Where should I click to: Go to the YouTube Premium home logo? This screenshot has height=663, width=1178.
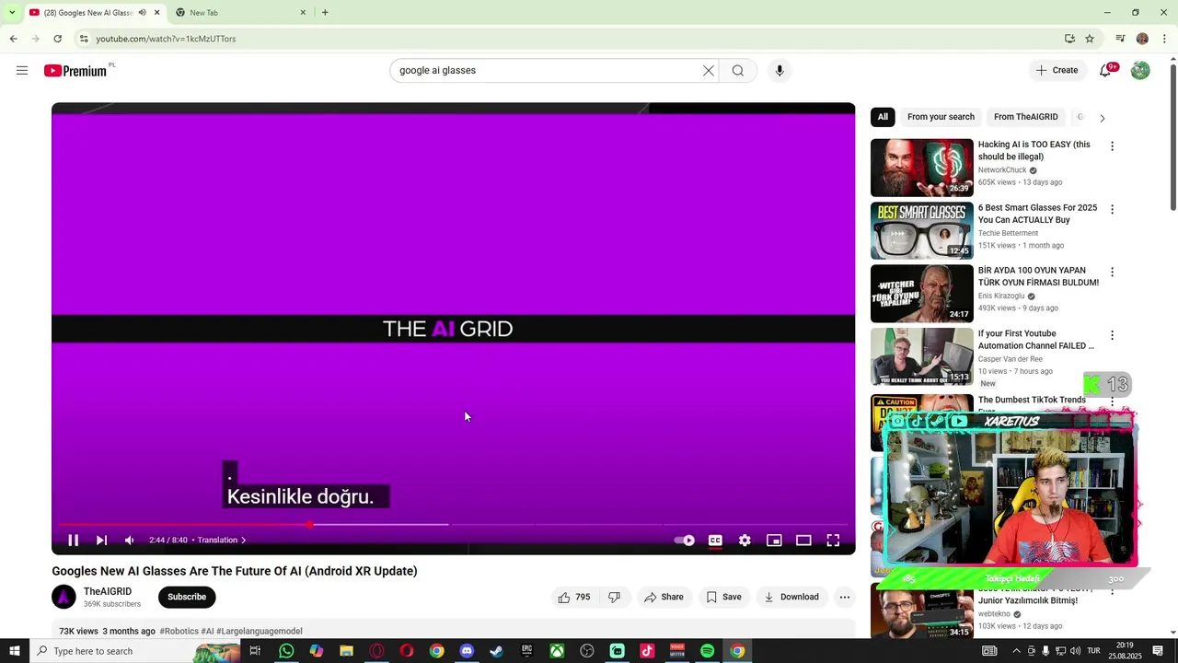[x=75, y=71]
